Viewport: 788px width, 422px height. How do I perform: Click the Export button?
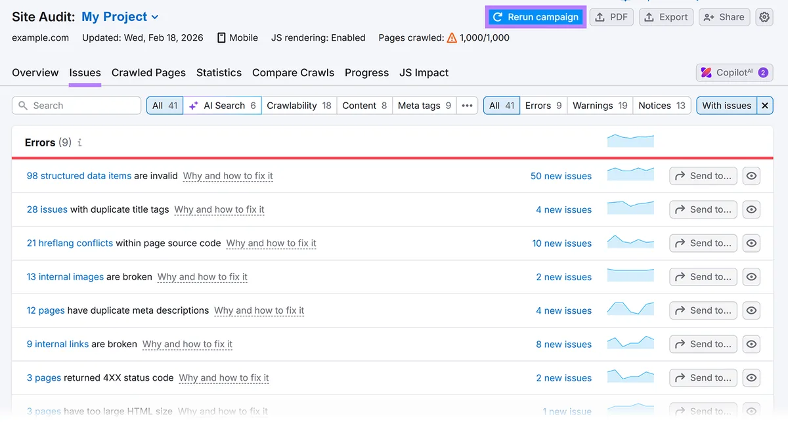pos(666,17)
